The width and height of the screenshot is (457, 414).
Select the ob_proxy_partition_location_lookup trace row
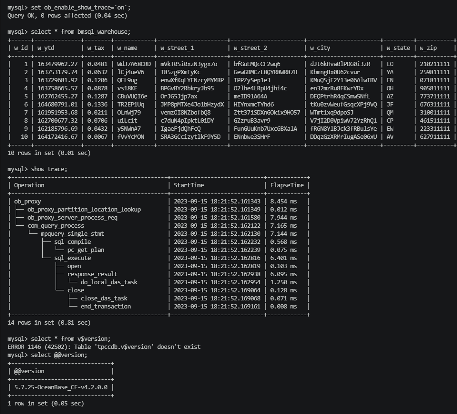pyautogui.click(x=84, y=210)
